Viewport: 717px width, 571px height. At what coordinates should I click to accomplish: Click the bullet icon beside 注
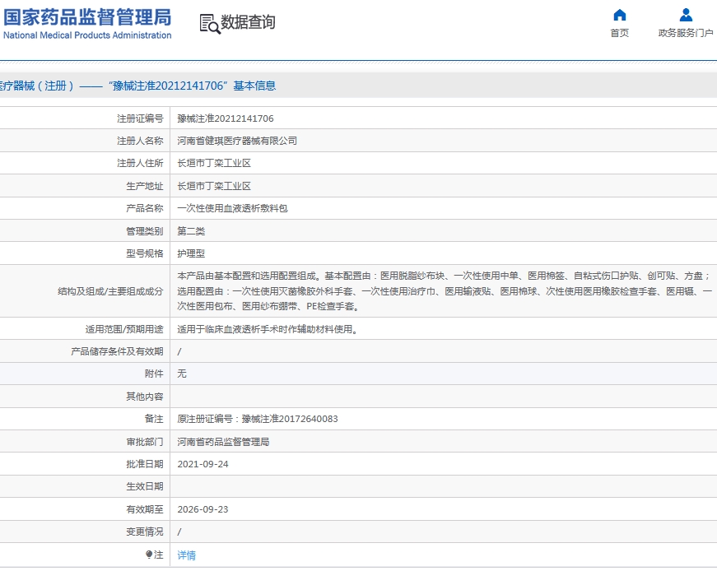[149, 555]
